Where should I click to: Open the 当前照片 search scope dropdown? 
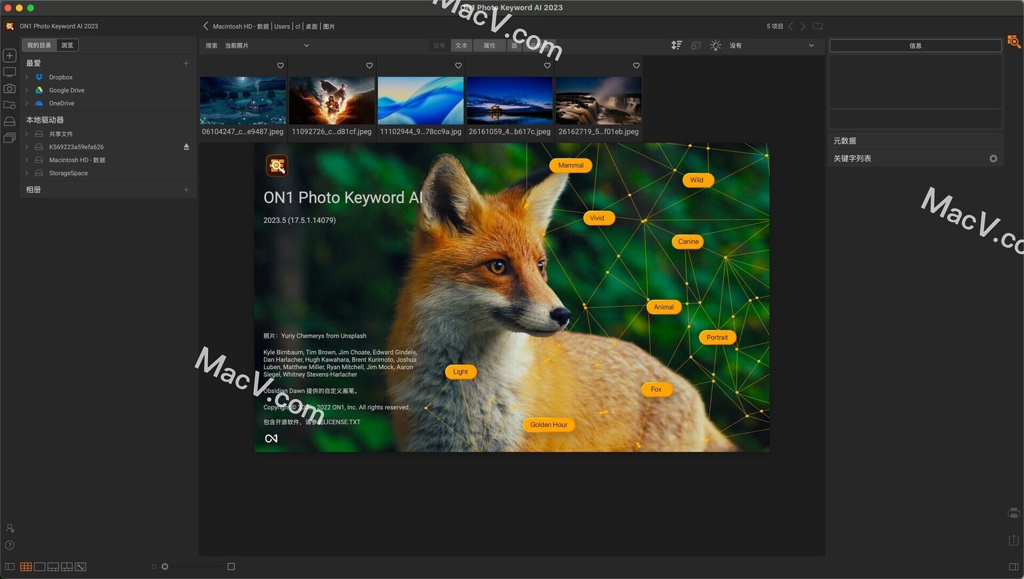pyautogui.click(x=267, y=45)
